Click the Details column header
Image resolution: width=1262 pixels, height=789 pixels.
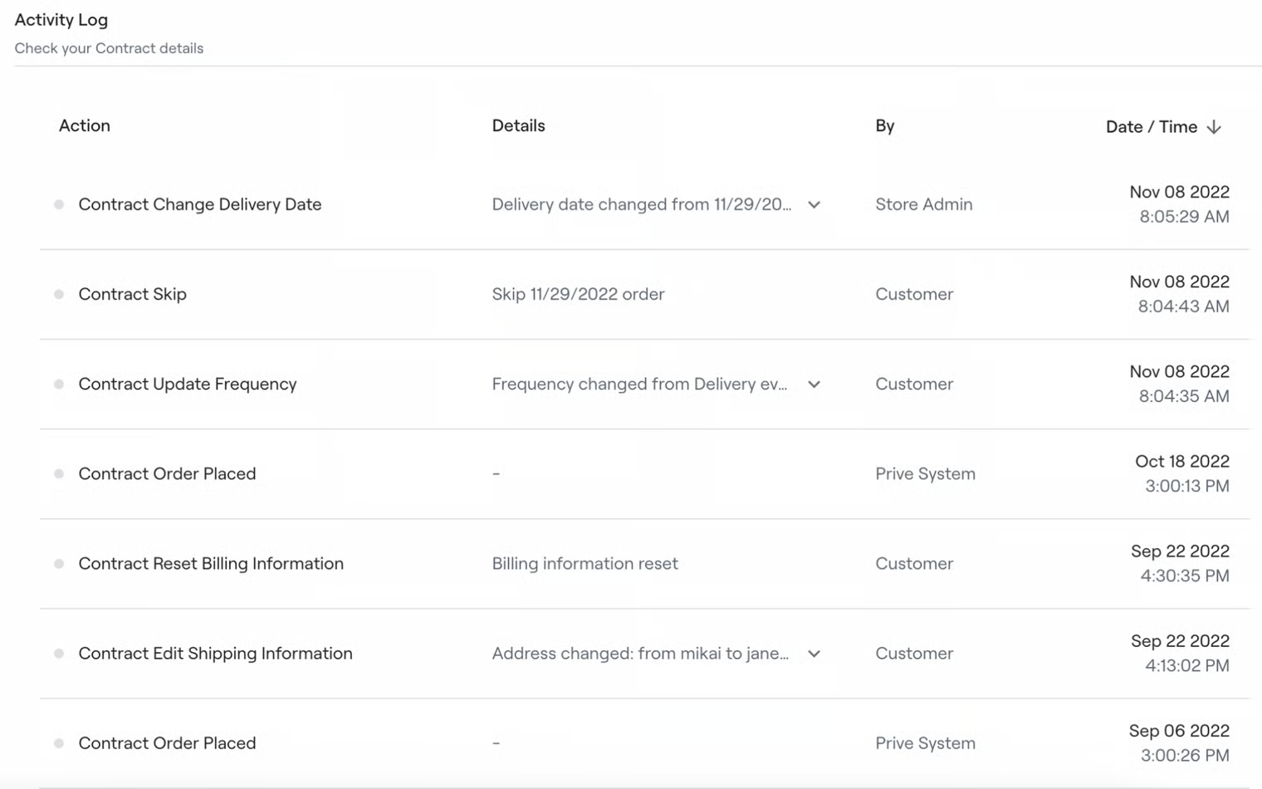(518, 125)
